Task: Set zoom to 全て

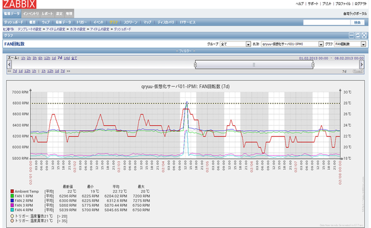Action: point(74,58)
